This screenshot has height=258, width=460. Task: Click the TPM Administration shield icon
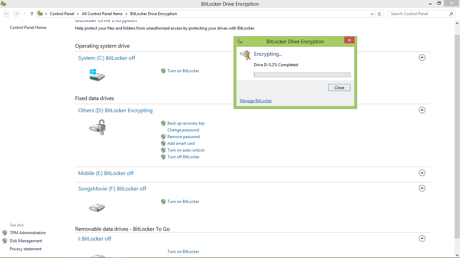(5, 233)
